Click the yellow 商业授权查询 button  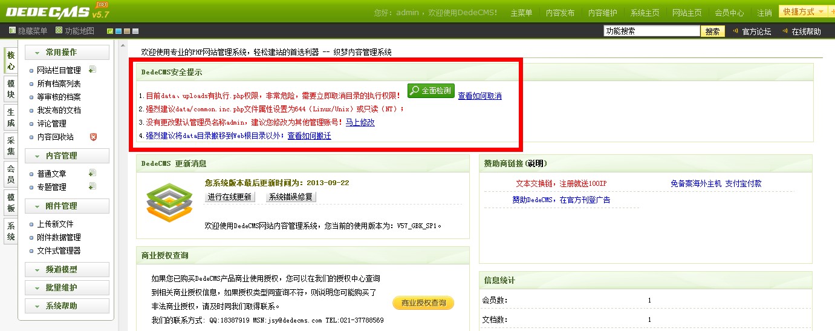(423, 303)
